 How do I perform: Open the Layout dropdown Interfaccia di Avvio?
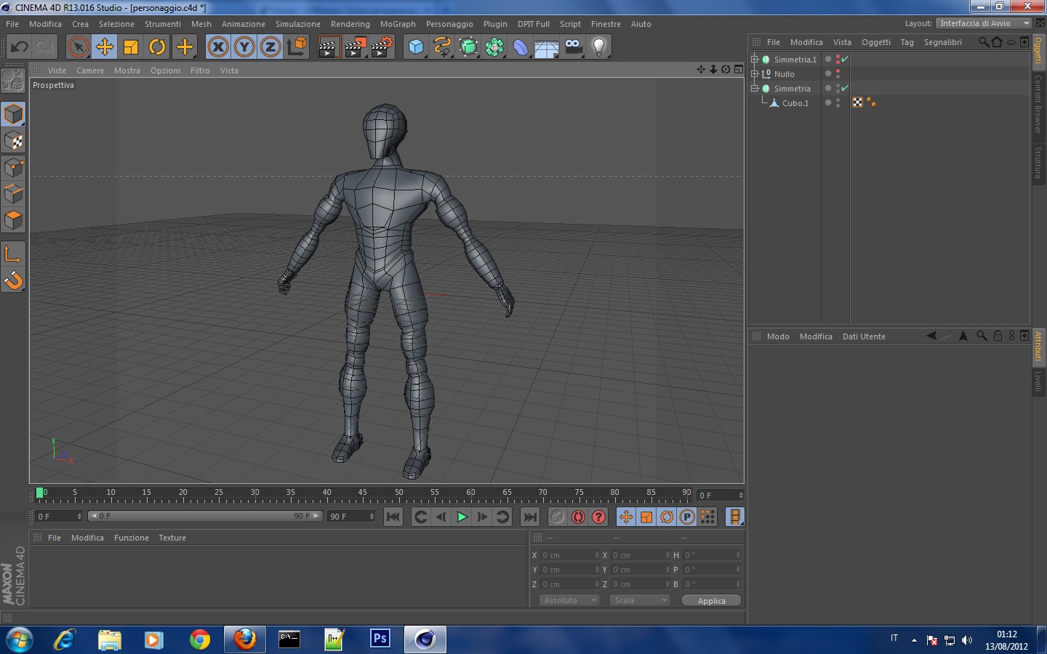coord(984,23)
